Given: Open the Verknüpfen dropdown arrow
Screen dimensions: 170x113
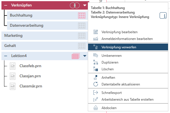Looking at the screenshot, I should tap(85, 5).
